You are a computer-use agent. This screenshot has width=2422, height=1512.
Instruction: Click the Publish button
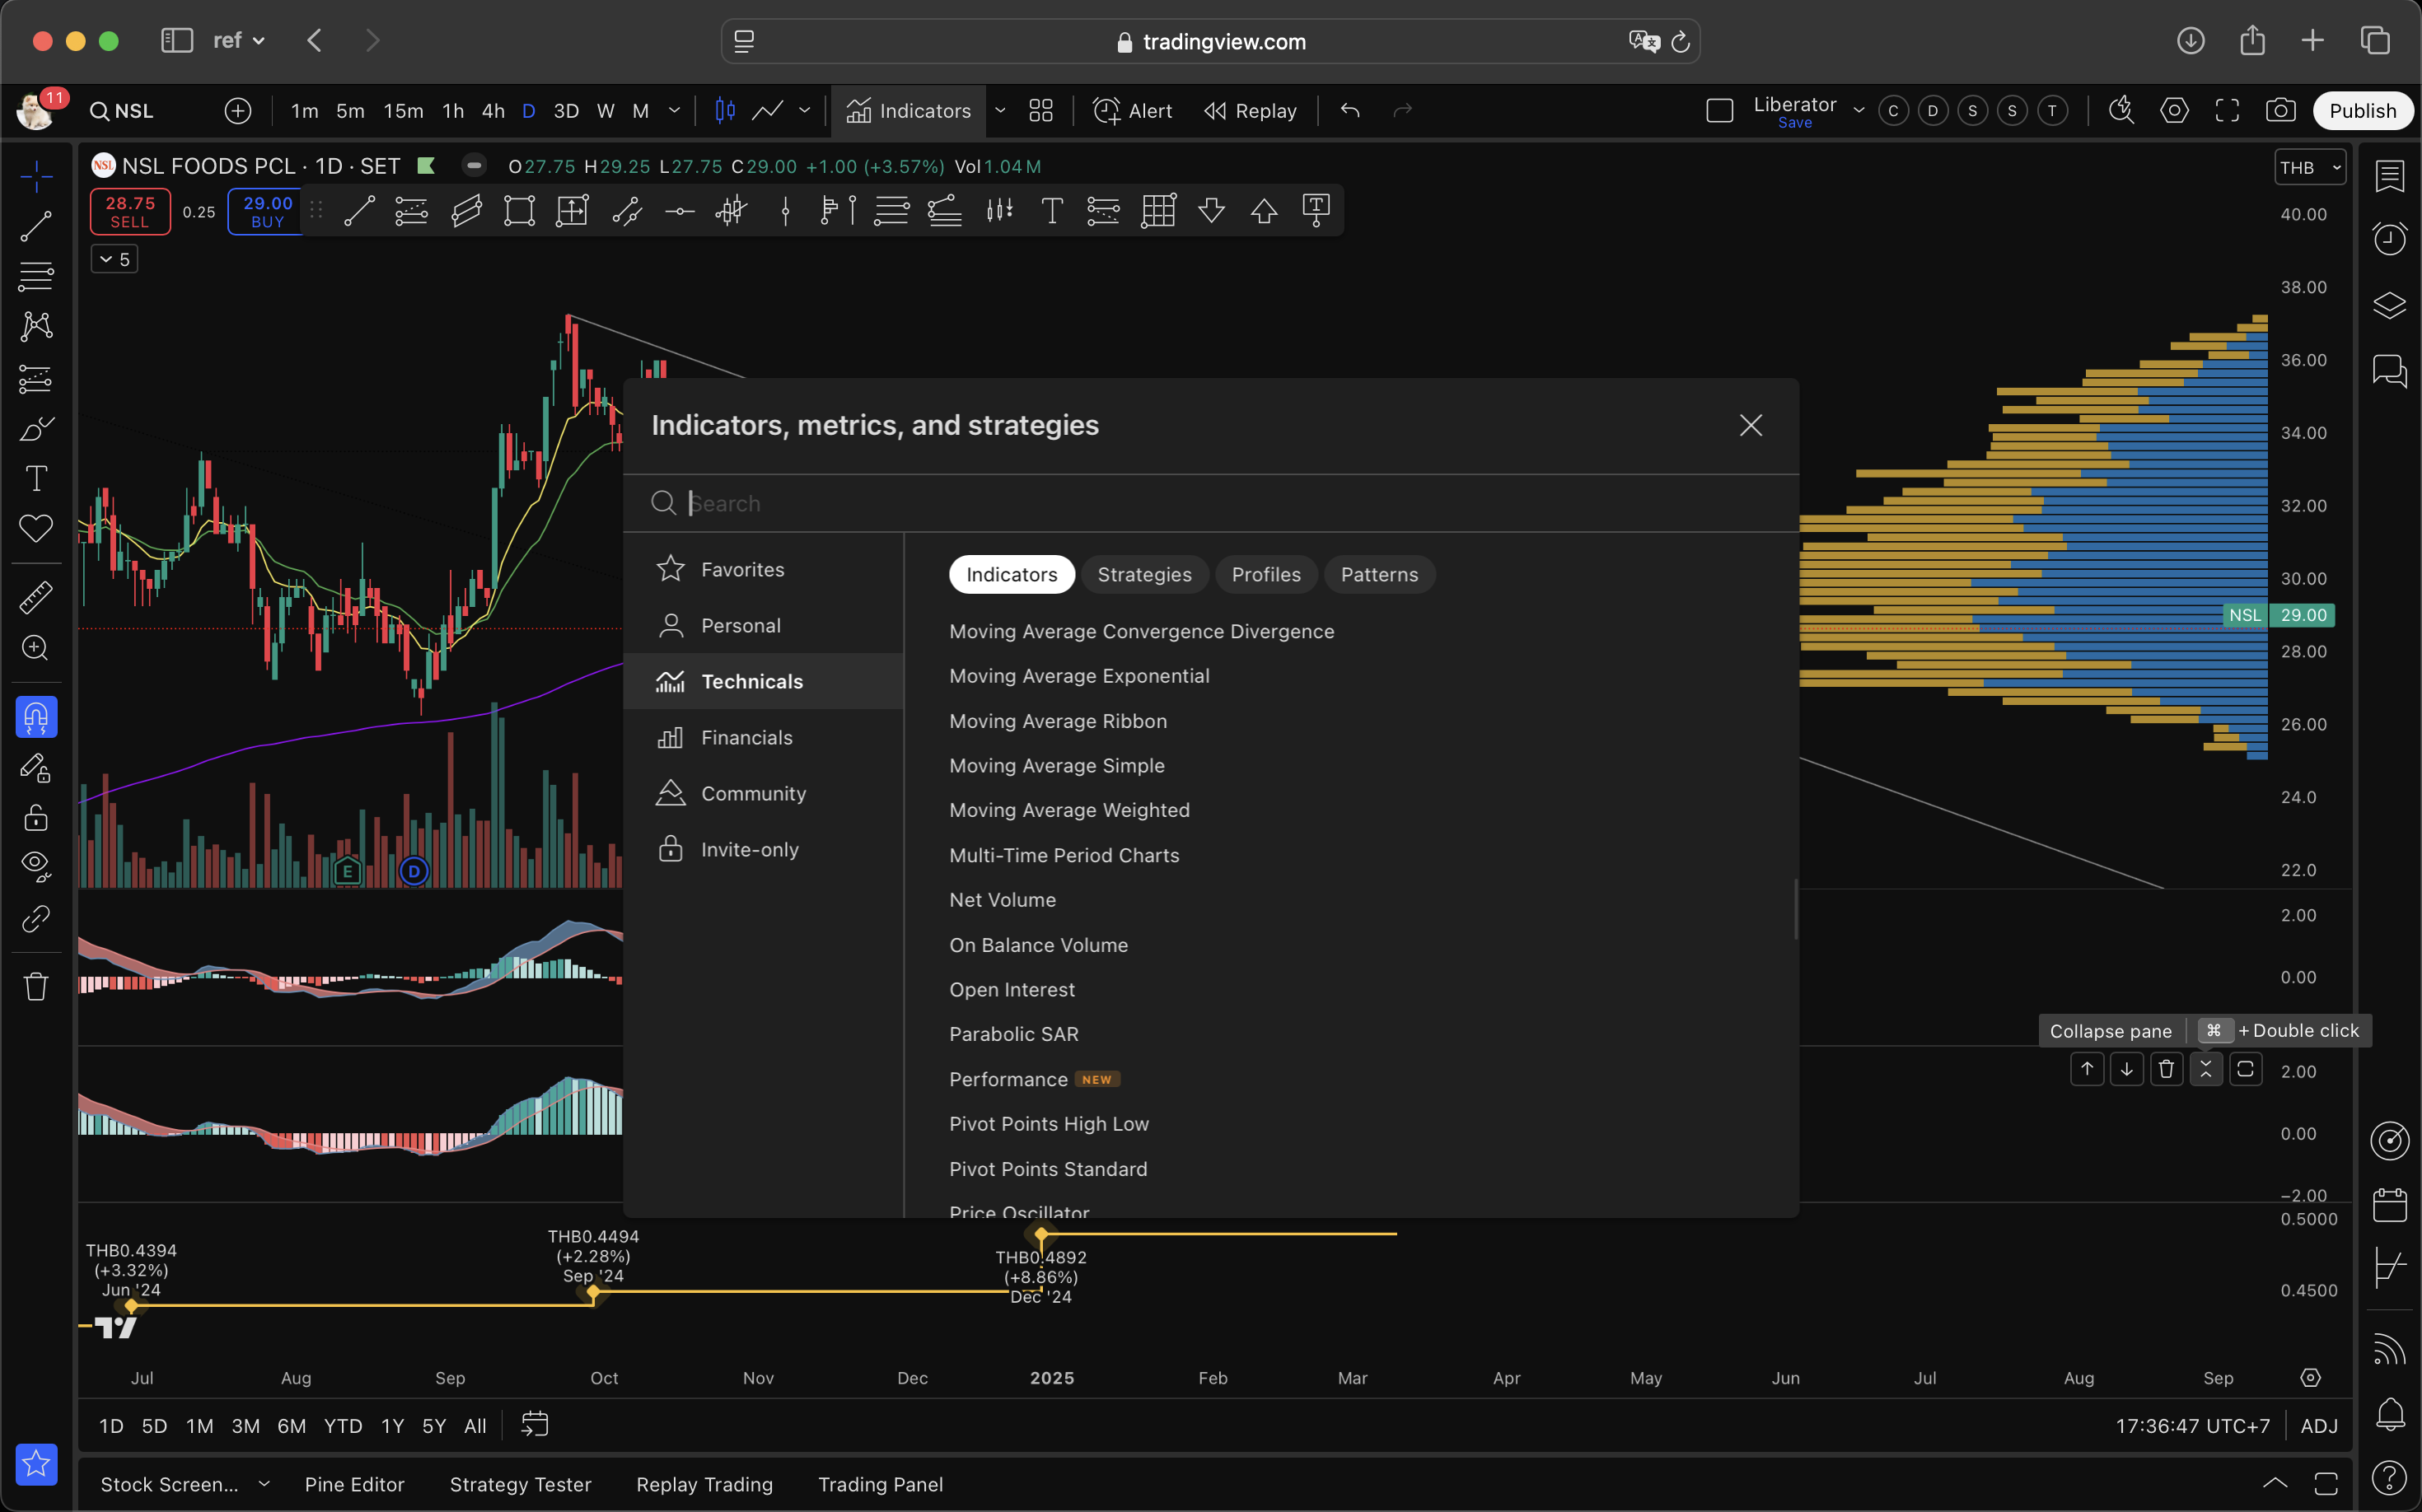[2362, 111]
